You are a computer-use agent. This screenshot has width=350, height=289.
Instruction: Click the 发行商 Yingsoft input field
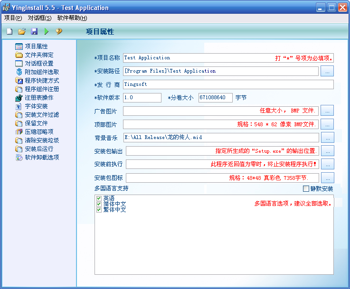228,84
